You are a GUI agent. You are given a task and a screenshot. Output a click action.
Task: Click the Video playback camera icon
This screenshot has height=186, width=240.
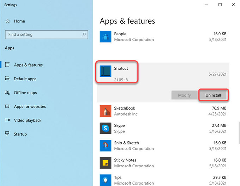pos(7,120)
